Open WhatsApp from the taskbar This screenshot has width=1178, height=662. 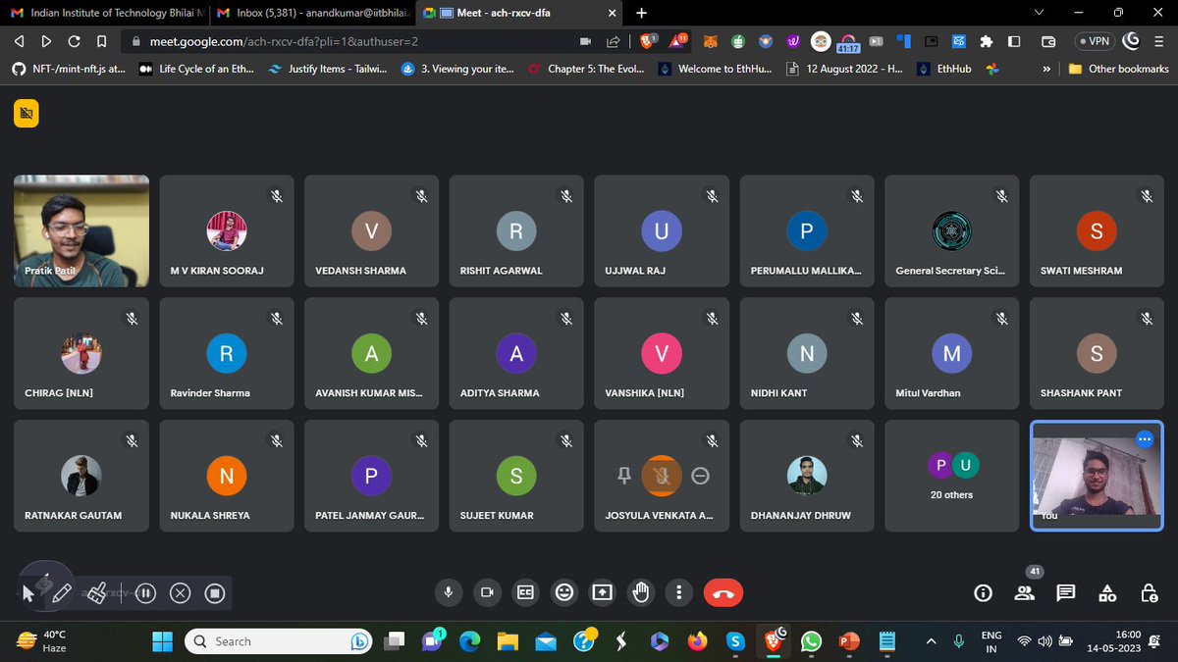coord(811,641)
